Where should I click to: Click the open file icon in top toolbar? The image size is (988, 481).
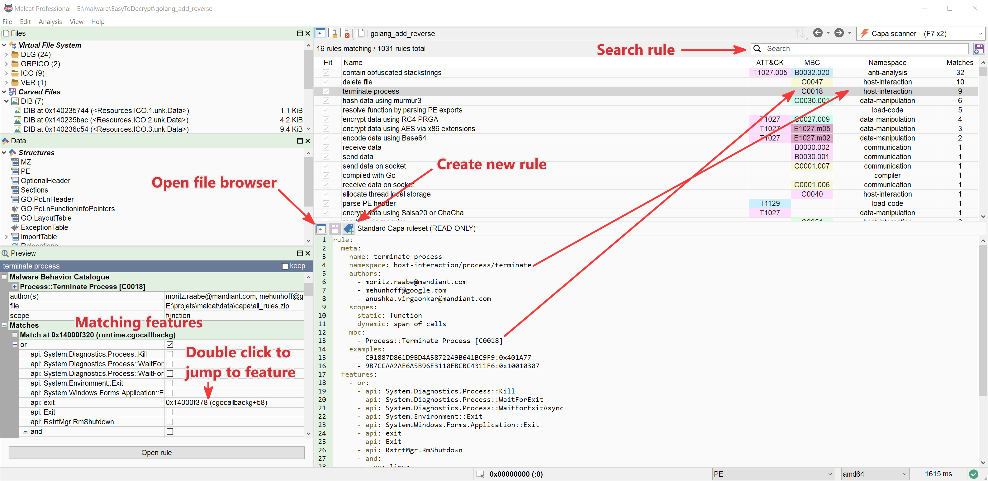(x=333, y=33)
